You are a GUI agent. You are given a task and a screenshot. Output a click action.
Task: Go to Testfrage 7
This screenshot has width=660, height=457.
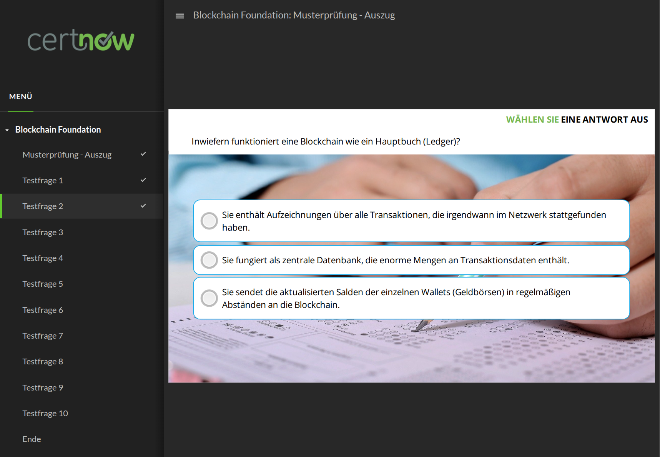43,336
